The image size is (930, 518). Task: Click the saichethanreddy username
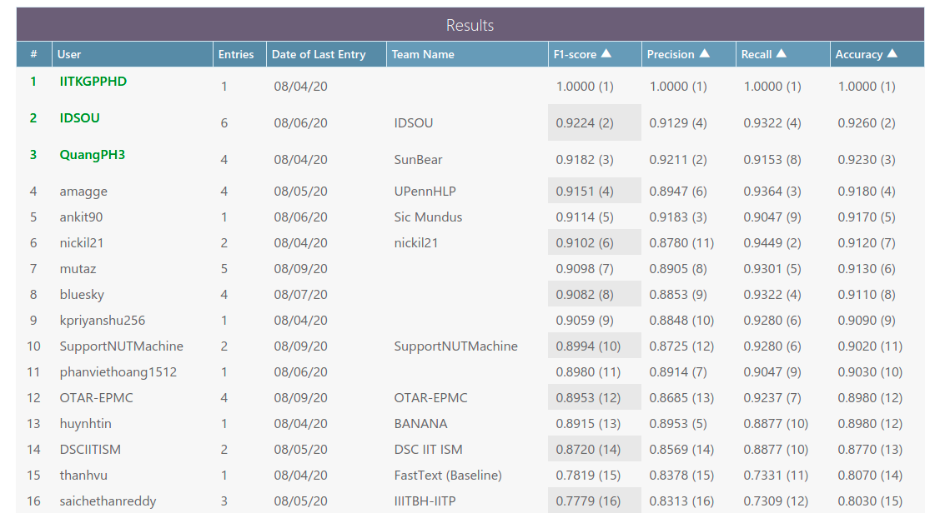108,501
